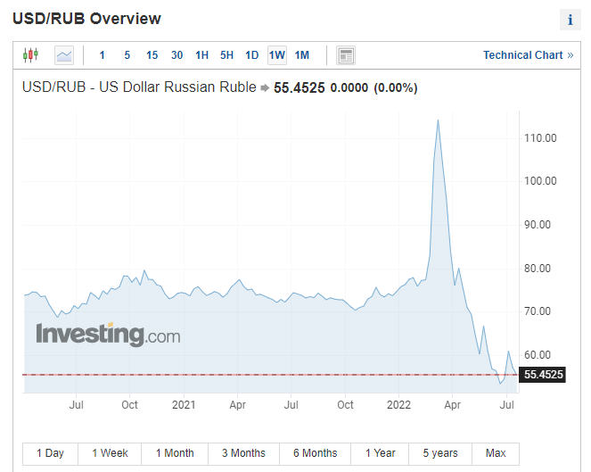591x472 pixels.
Task: Select the 1-minute interval
Action: coord(102,55)
